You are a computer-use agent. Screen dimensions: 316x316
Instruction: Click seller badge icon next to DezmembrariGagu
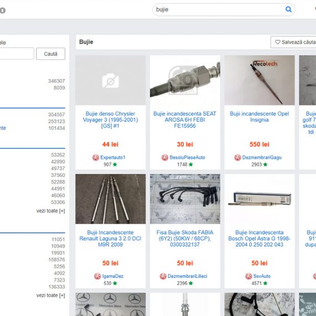click(x=238, y=157)
